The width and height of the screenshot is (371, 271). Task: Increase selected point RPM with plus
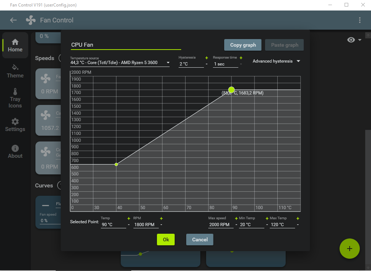pyautogui.click(x=161, y=219)
